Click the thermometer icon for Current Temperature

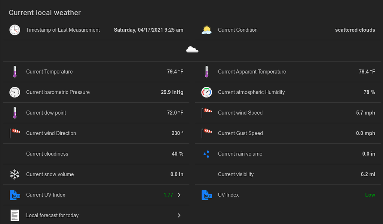click(x=15, y=72)
